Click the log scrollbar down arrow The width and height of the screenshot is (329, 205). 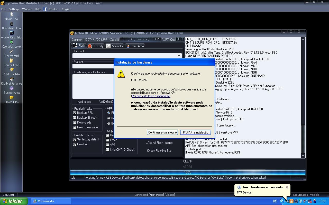tap(303, 156)
